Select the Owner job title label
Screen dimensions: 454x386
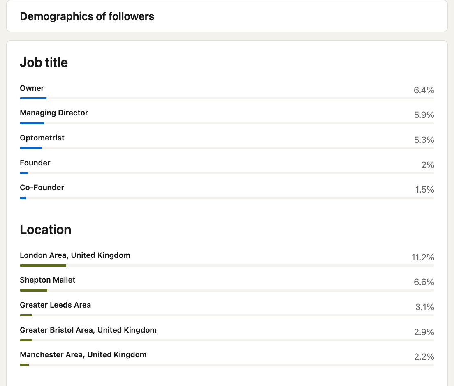pyautogui.click(x=32, y=88)
